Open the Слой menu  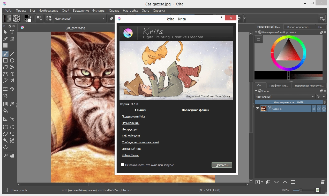point(66,11)
